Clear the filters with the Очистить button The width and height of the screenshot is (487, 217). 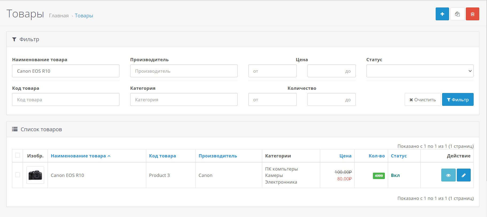click(422, 100)
